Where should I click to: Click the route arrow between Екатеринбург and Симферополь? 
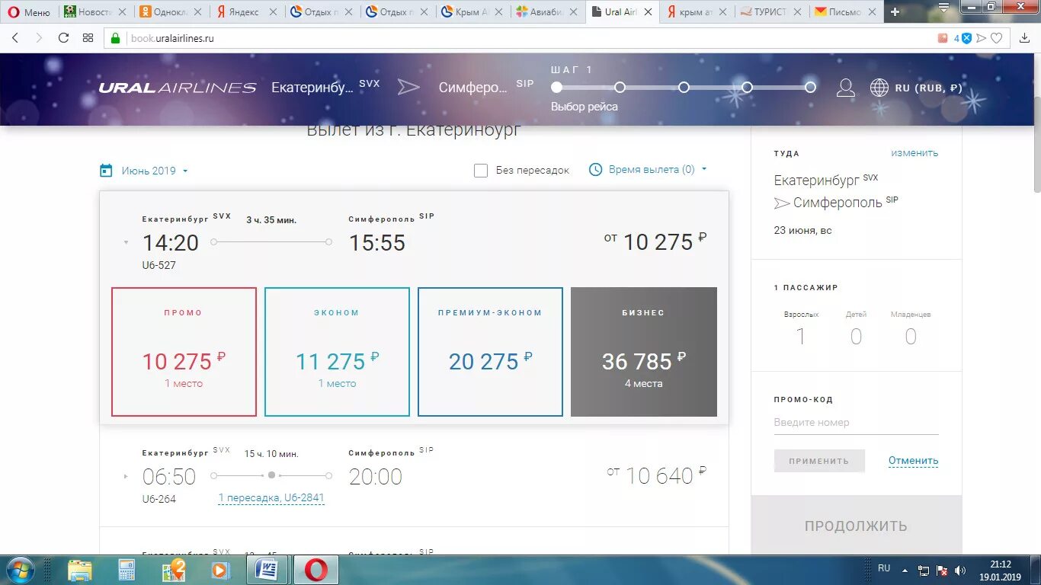(x=408, y=88)
